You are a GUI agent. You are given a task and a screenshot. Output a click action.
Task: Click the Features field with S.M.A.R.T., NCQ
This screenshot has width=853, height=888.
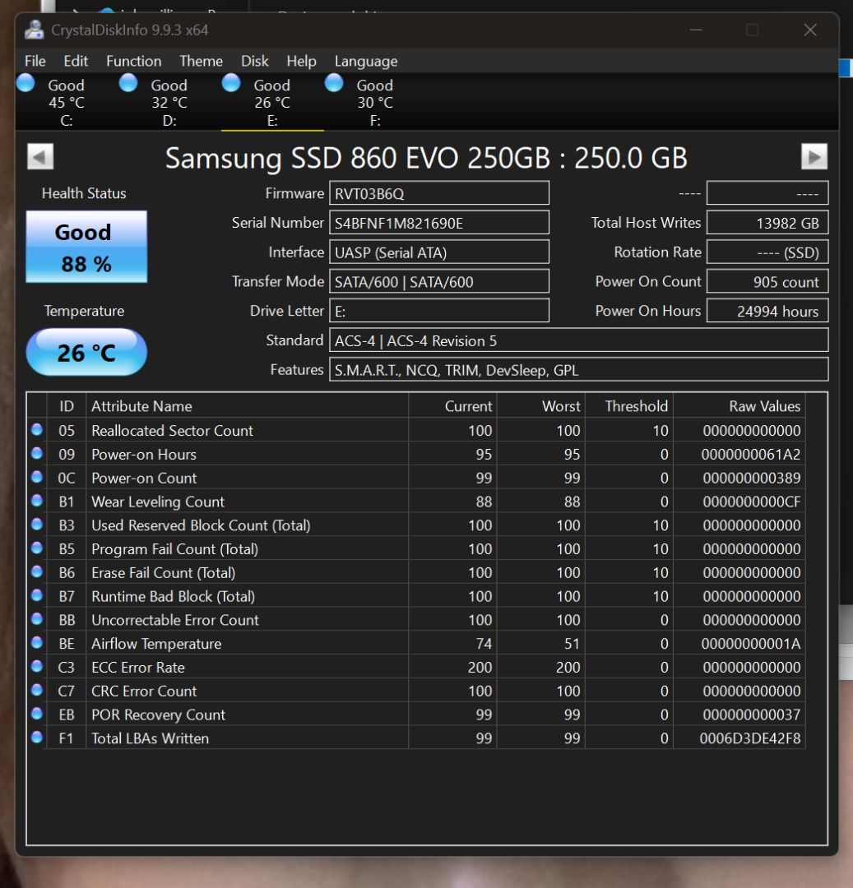pos(579,370)
